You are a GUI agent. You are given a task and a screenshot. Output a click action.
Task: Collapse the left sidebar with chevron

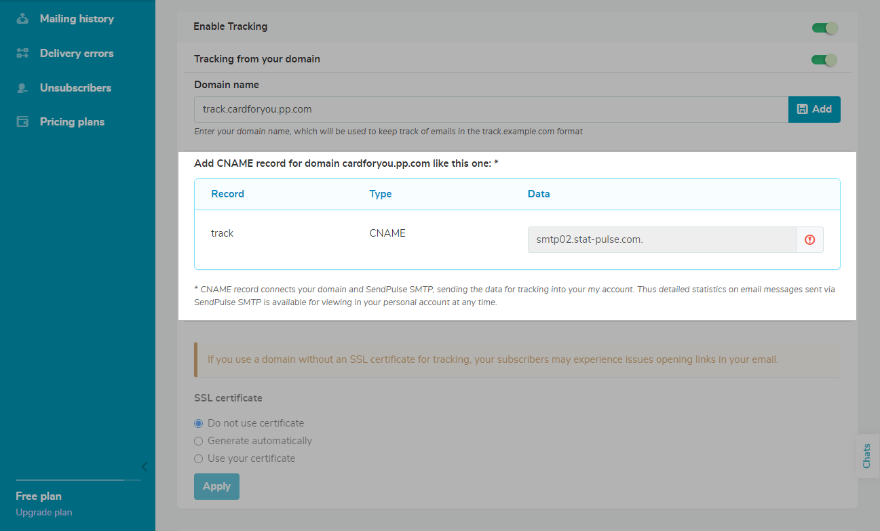(x=144, y=467)
